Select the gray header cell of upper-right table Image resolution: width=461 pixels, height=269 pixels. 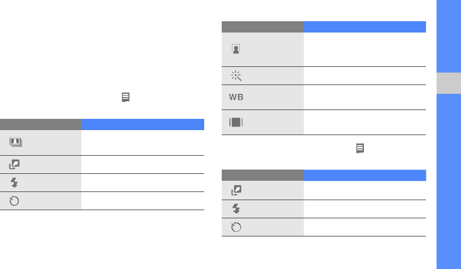[262, 27]
